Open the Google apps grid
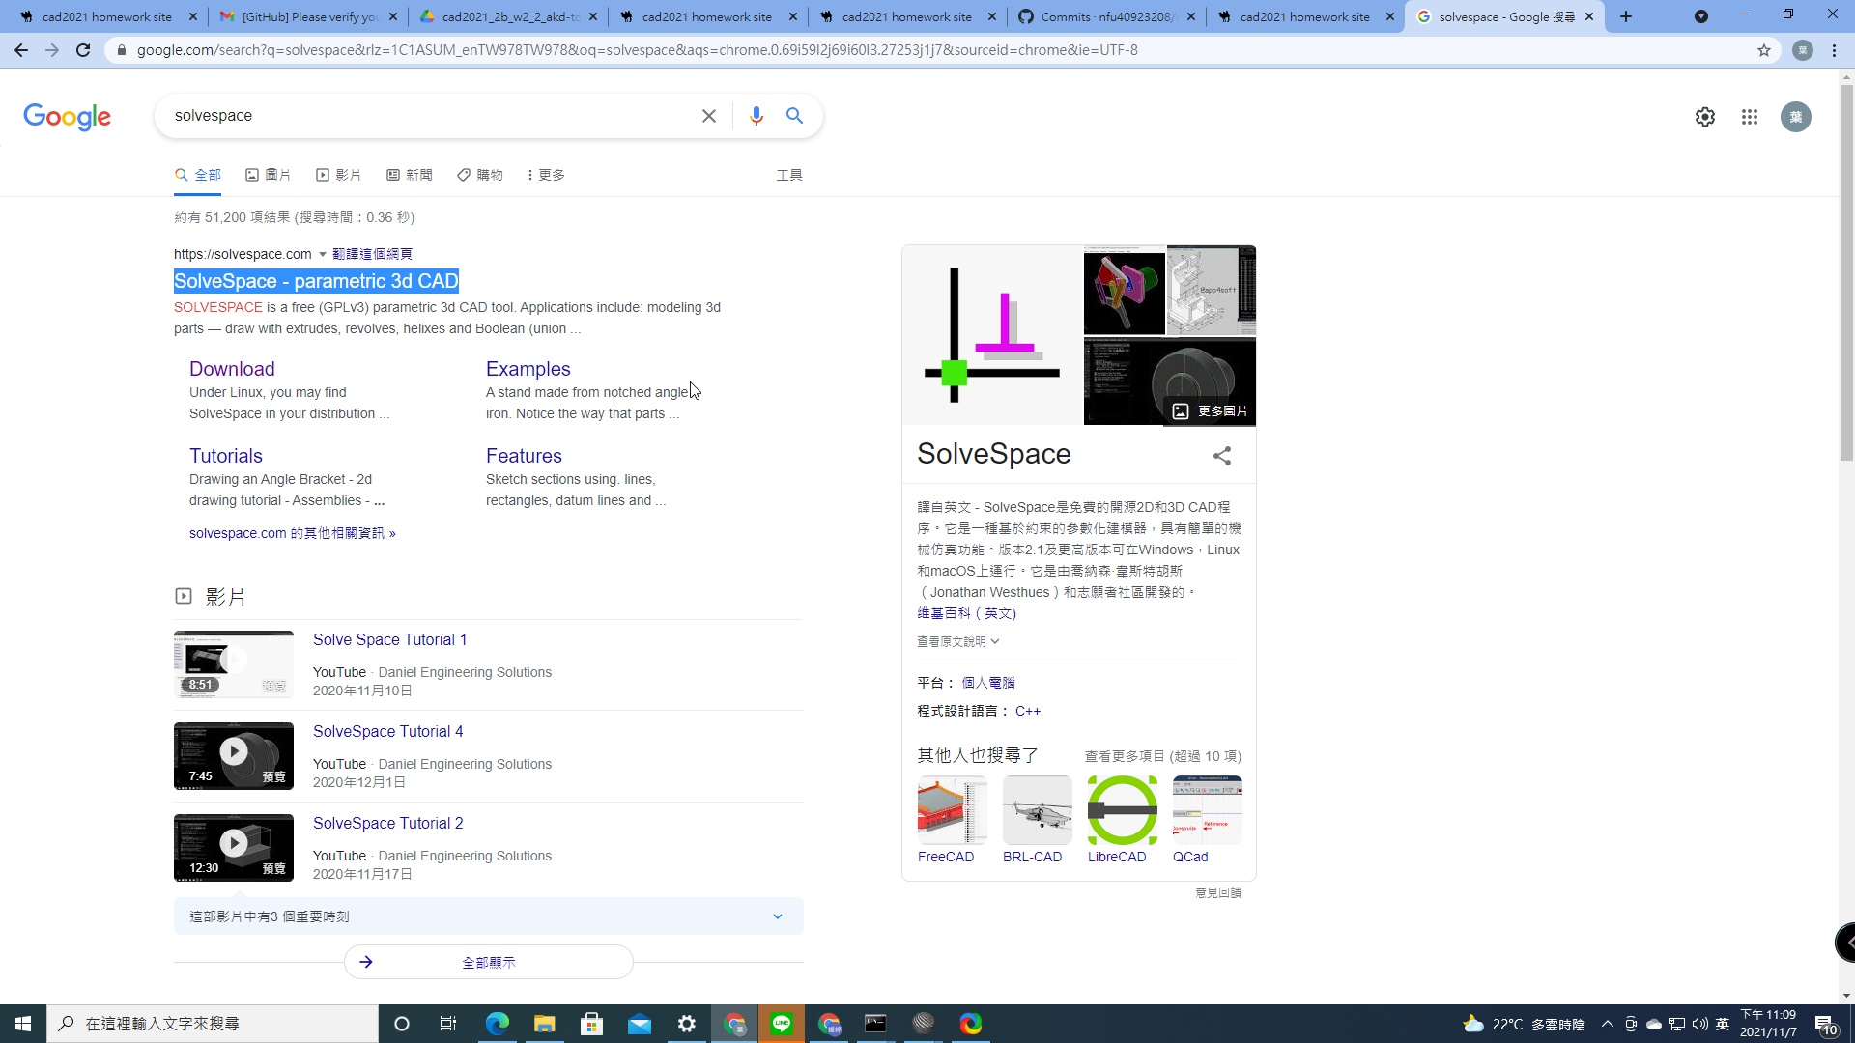Image resolution: width=1855 pixels, height=1043 pixels. coord(1750,117)
